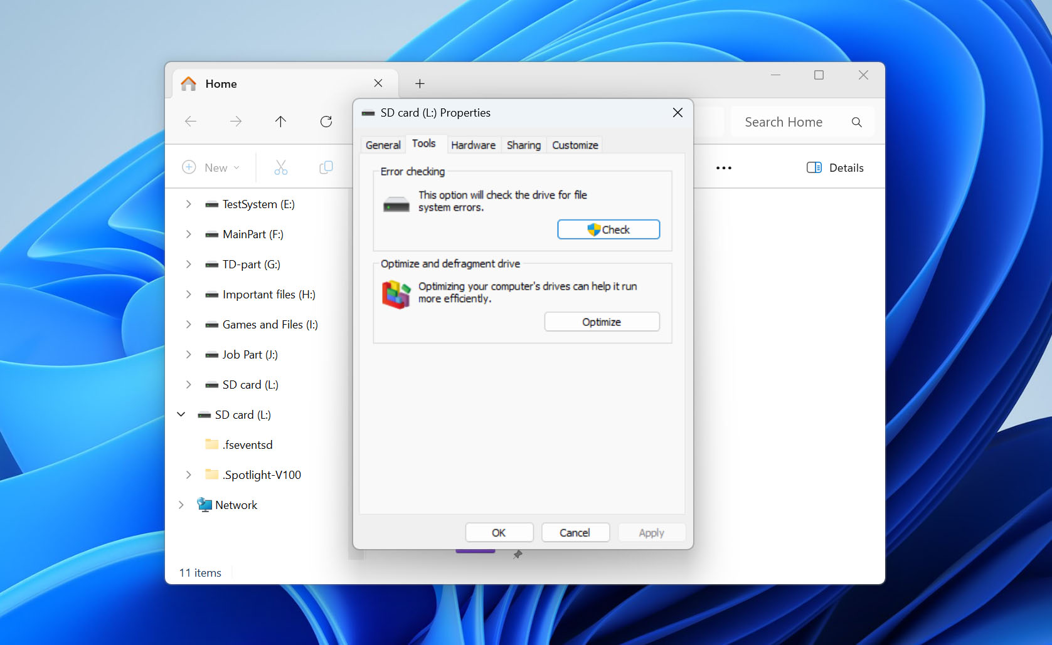Add a new Explorer tab
Image resolution: width=1052 pixels, height=645 pixels.
pyautogui.click(x=420, y=83)
